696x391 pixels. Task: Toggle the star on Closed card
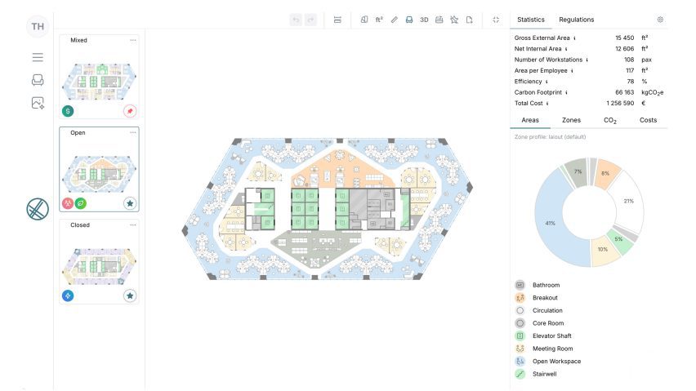click(x=130, y=295)
